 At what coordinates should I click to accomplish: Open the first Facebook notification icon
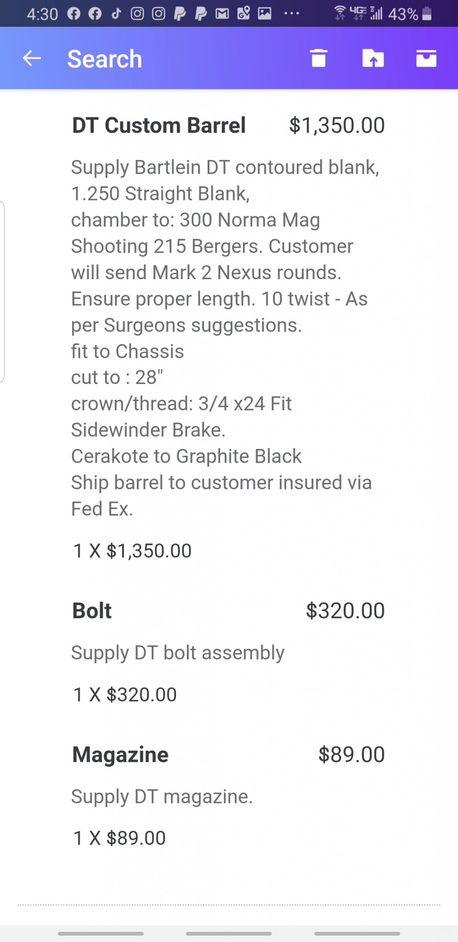coord(74,14)
